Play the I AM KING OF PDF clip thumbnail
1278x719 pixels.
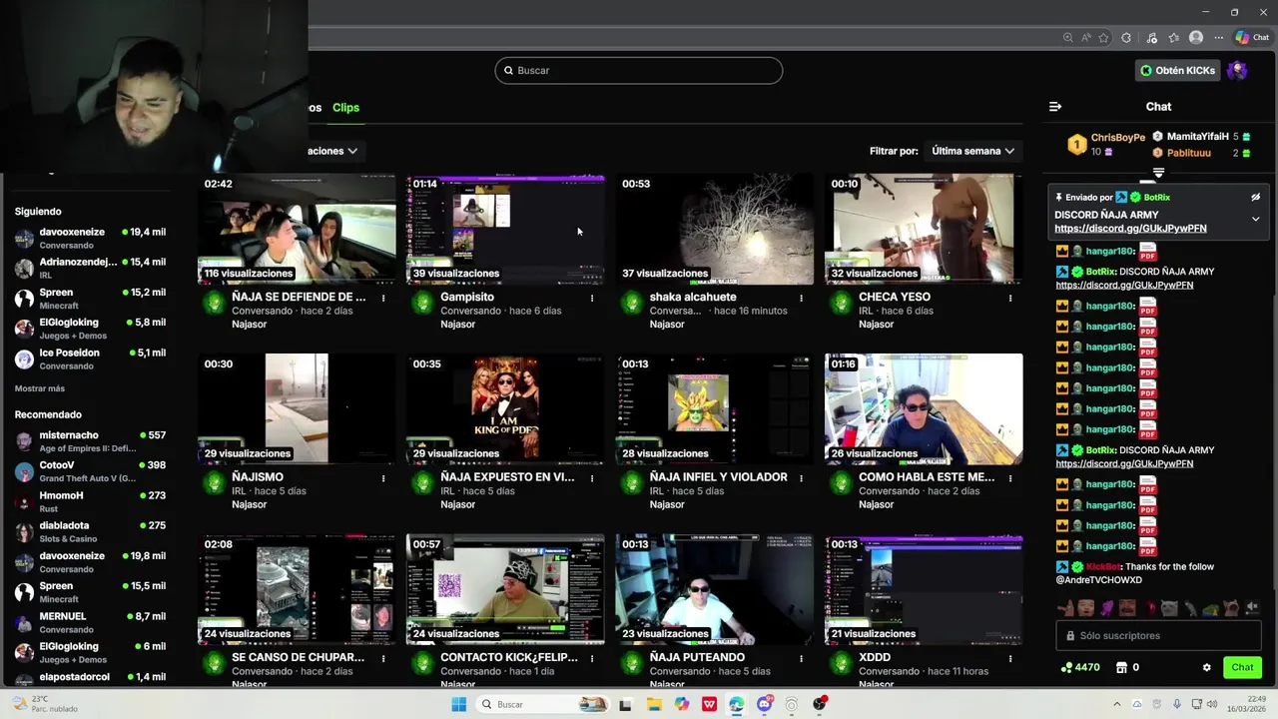coord(505,408)
